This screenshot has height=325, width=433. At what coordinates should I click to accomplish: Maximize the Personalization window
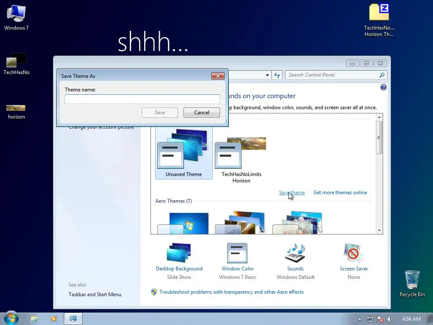[x=366, y=63]
